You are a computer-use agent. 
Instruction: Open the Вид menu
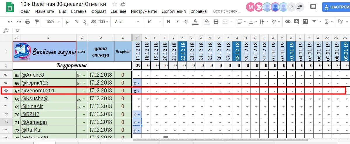point(63,11)
